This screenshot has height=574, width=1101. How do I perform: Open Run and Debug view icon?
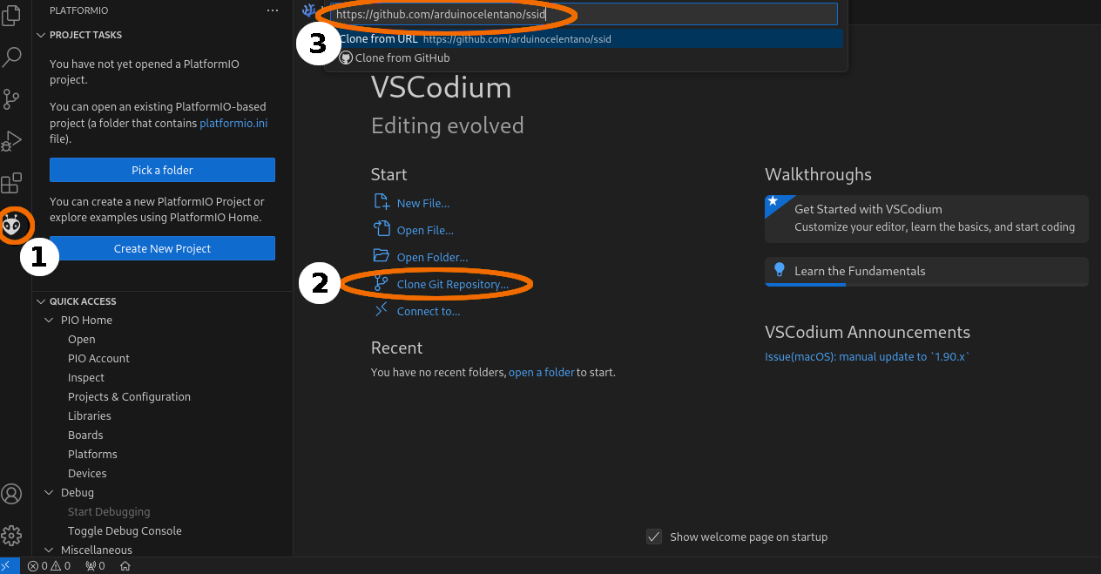click(x=11, y=141)
